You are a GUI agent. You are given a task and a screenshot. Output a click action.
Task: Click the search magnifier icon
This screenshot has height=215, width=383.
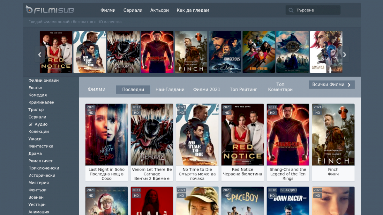(291, 10)
